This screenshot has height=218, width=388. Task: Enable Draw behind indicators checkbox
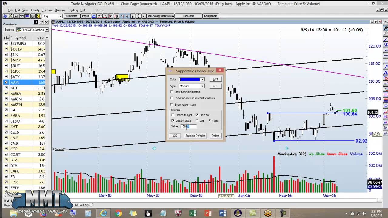pos(172,92)
